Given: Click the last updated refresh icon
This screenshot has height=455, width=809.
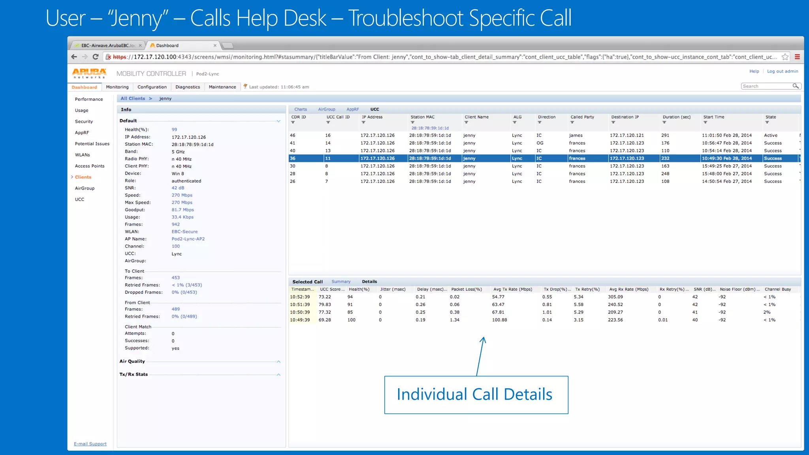Looking at the screenshot, I should point(245,86).
